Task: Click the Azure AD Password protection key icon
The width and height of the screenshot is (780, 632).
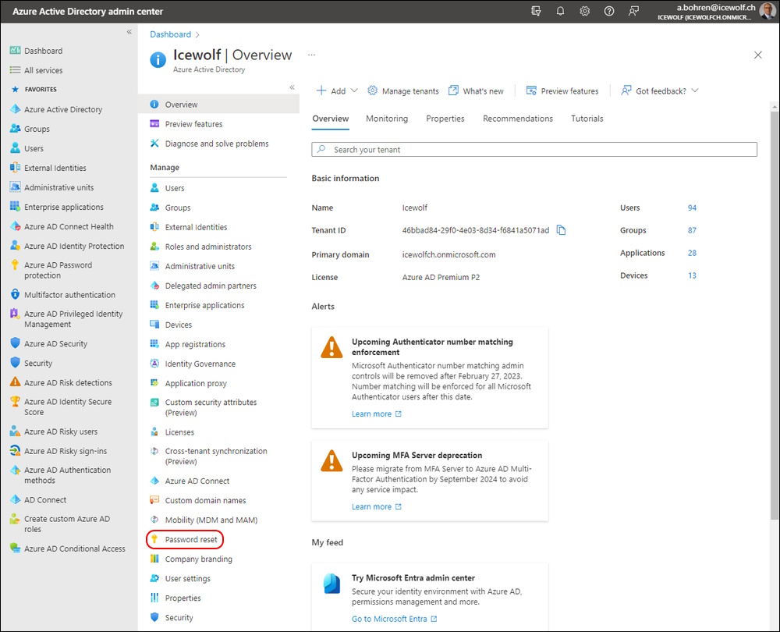Action: 15,265
